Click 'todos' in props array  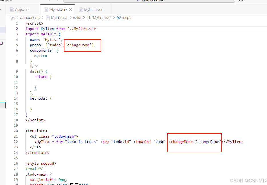click(55, 45)
